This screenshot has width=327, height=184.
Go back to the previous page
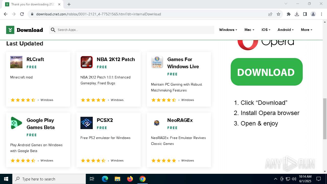6,14
